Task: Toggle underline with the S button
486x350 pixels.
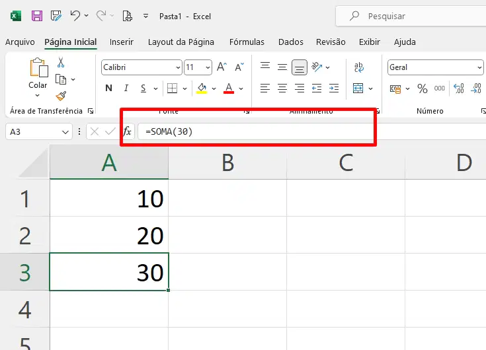Action: [x=143, y=88]
